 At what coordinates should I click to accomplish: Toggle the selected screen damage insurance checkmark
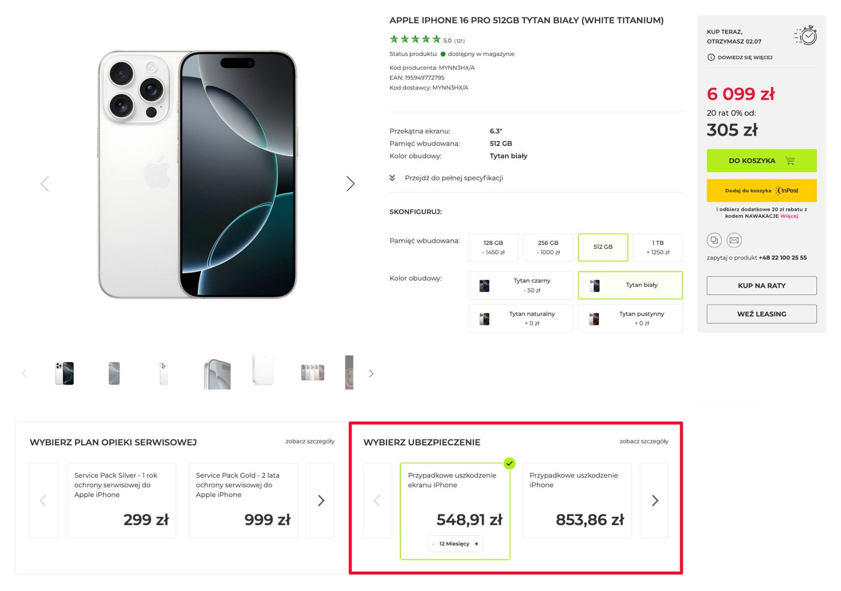[x=510, y=463]
